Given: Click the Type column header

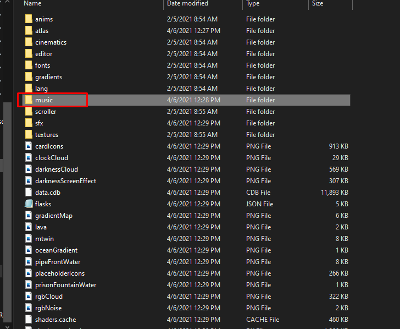Looking at the screenshot, I should point(253,4).
